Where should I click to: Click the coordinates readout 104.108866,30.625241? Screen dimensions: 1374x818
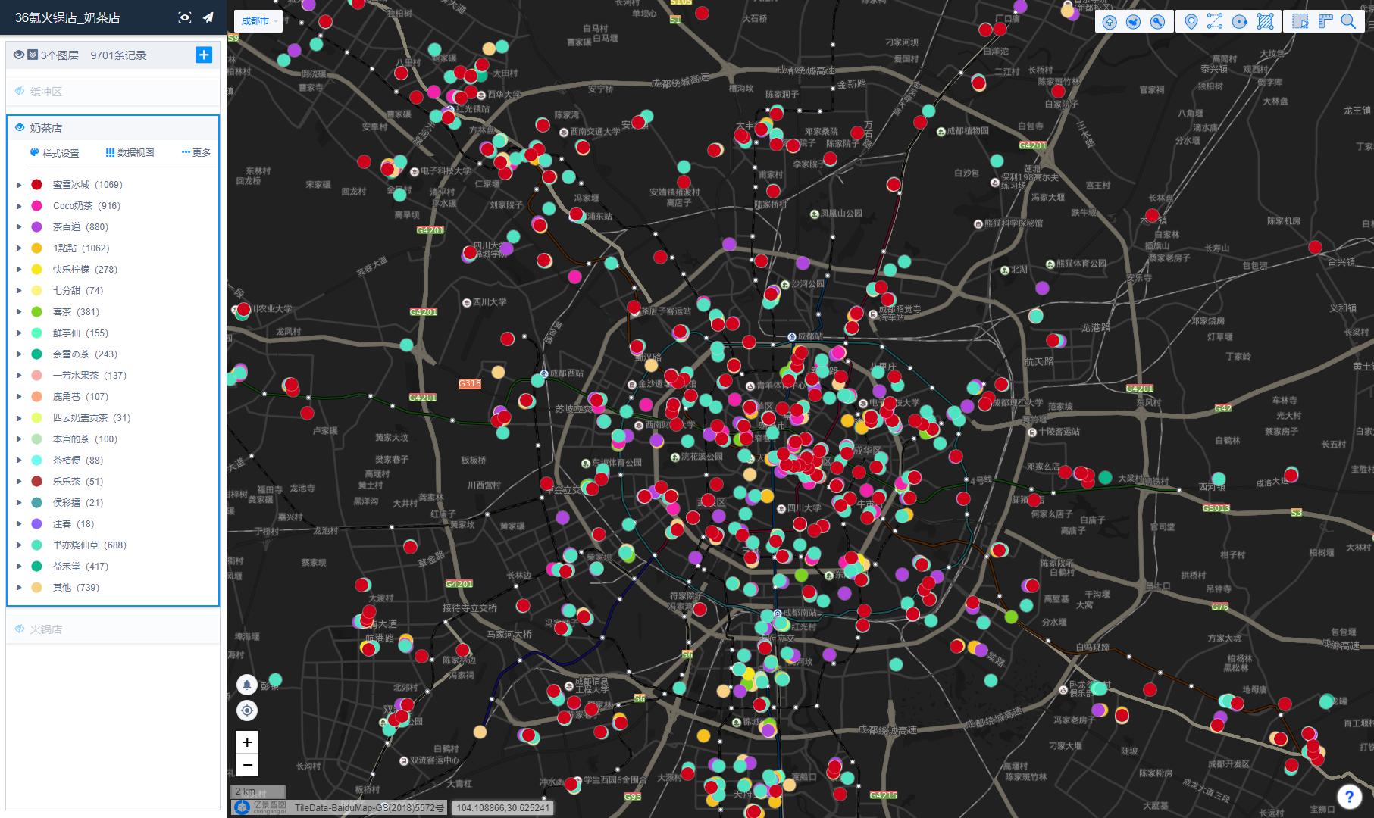(x=503, y=808)
